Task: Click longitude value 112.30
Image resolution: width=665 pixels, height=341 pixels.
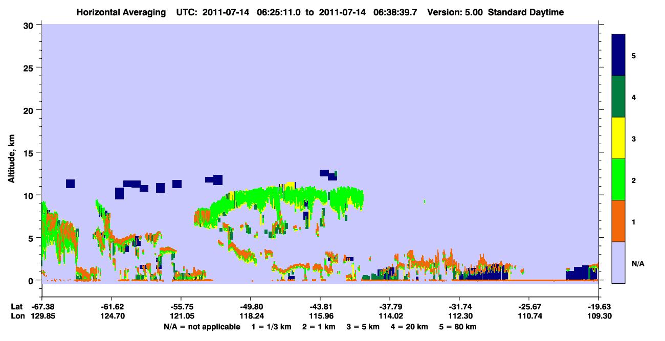Action: point(459,316)
